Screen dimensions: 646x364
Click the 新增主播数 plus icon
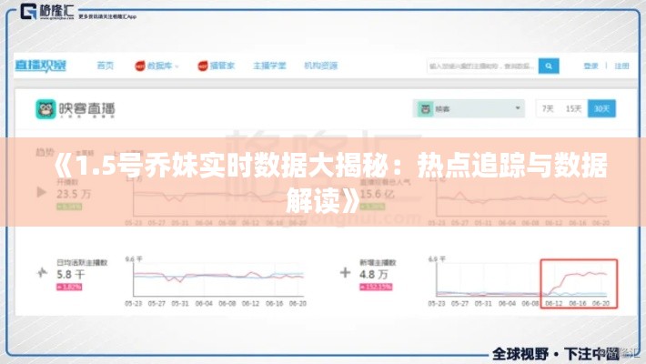coord(345,272)
